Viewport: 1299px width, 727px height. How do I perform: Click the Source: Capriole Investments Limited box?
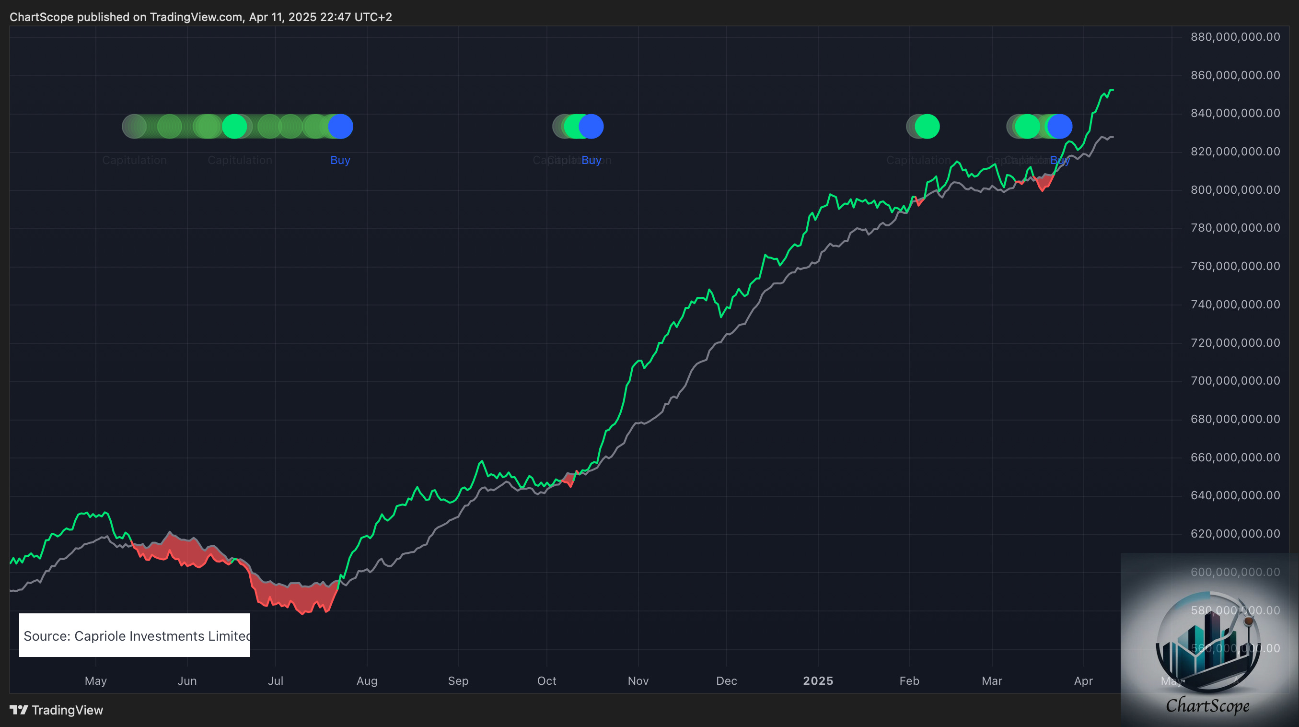pyautogui.click(x=135, y=635)
